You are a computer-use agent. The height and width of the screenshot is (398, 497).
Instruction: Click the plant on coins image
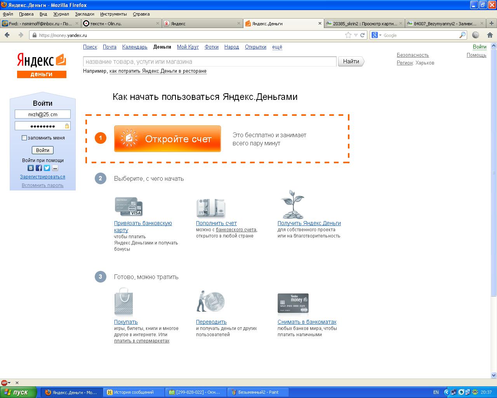pos(293,204)
